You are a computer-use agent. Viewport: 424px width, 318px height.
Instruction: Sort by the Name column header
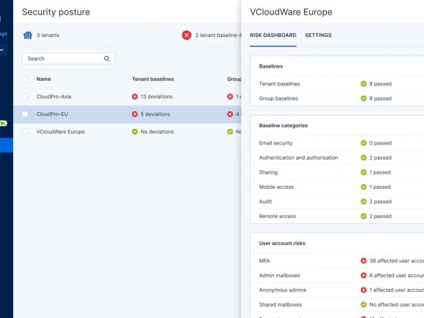tap(44, 79)
